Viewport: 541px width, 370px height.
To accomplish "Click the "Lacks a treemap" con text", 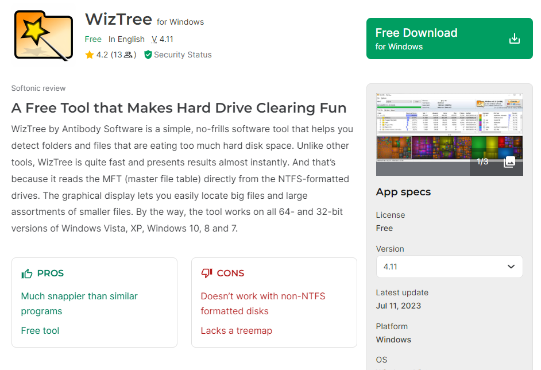I will tap(236, 331).
